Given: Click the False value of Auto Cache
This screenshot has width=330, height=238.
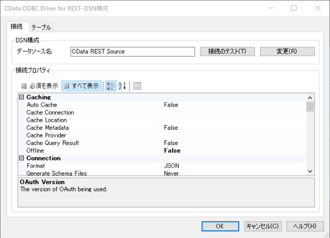Looking at the screenshot, I should tap(171, 105).
